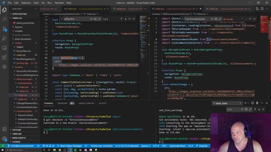Expand the Open Editors section

pos(19,14)
